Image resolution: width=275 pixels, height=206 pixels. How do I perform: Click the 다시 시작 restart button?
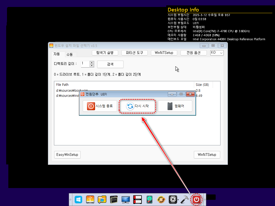137,106
